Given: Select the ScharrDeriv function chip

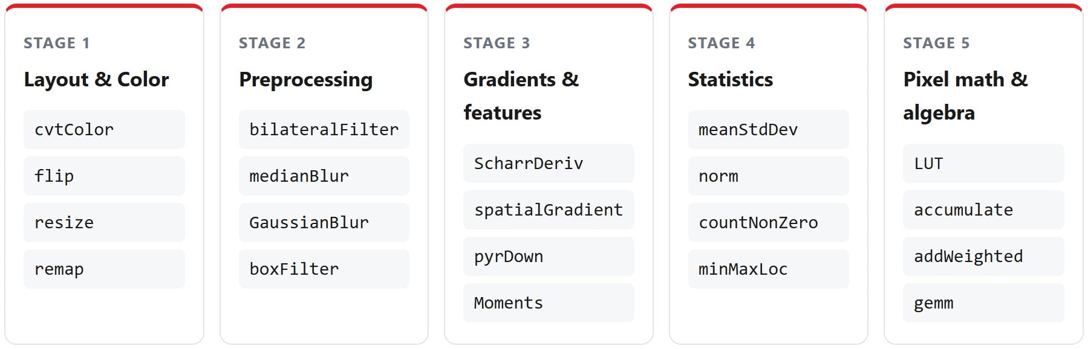Looking at the screenshot, I should point(549,163).
